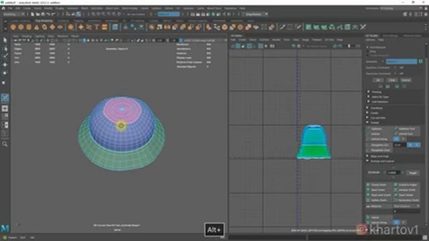Image resolution: width=429 pixels, height=241 pixels.
Task: Click the Redo arrow icon
Action: 54,14
